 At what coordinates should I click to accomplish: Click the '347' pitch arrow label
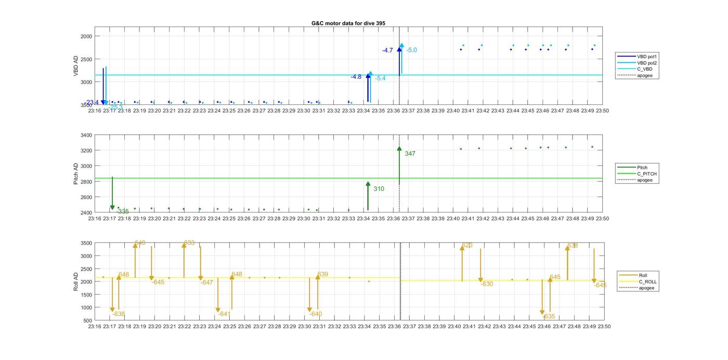[410, 154]
